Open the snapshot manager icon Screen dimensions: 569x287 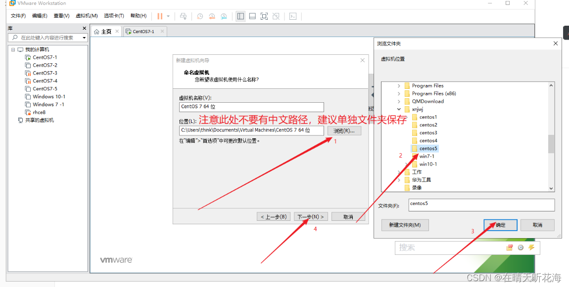(224, 16)
